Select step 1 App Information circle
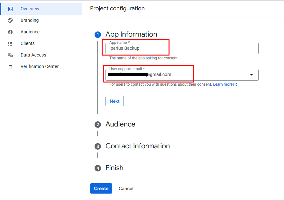 98,35
